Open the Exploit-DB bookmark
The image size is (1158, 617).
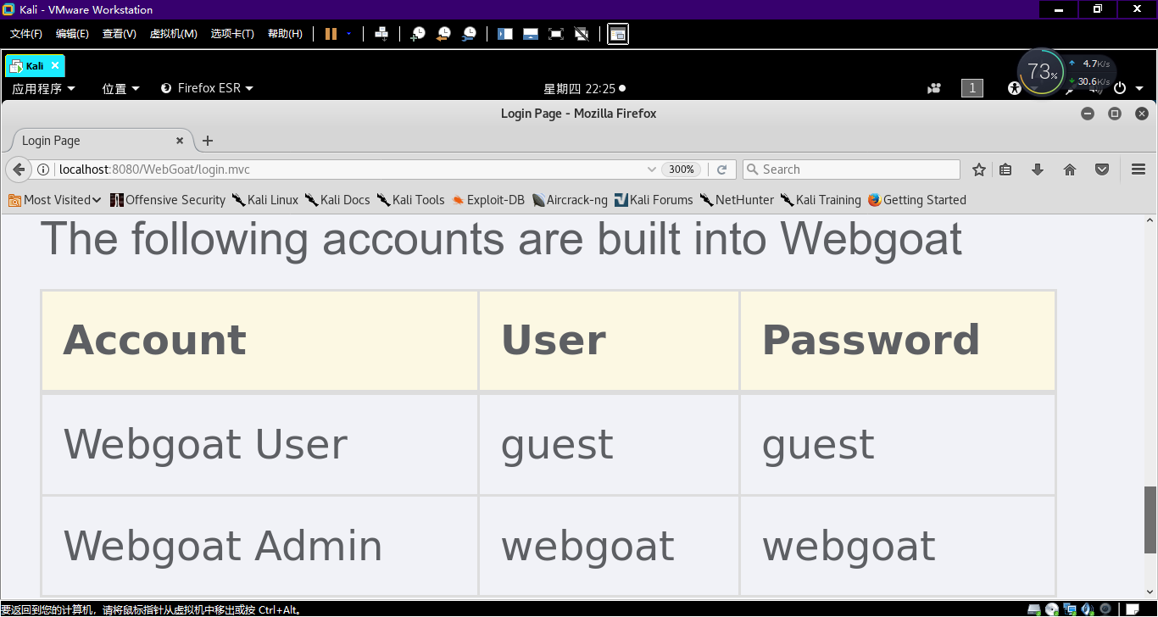[488, 200]
